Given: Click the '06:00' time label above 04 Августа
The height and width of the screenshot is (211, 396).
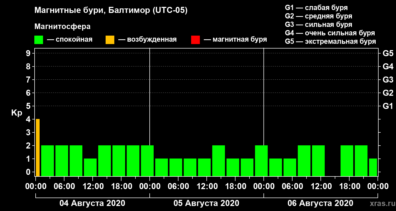Looking at the screenshot, I should point(64,186).
